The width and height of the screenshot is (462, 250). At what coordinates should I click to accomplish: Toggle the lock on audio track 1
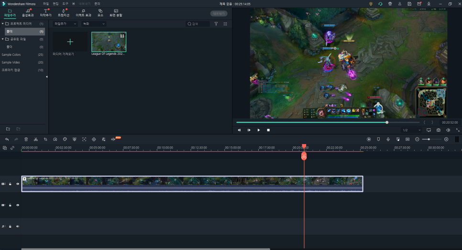click(10, 227)
